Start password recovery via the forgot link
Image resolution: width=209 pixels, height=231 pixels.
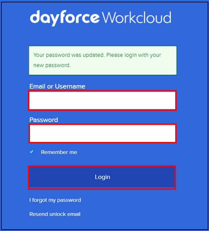[x=55, y=200]
